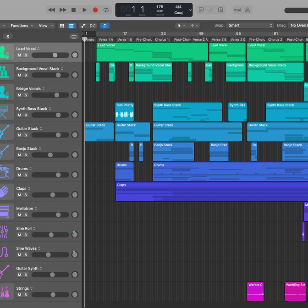Click the Rewind transport button
This screenshot has width=308, height=308.
[51, 10]
